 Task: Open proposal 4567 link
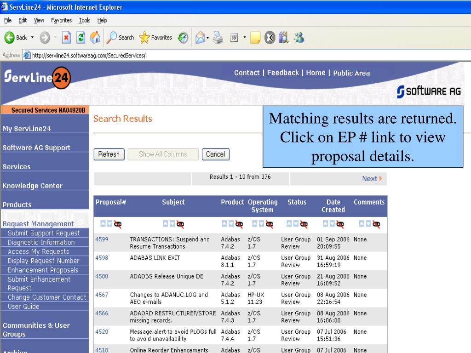pyautogui.click(x=102, y=295)
